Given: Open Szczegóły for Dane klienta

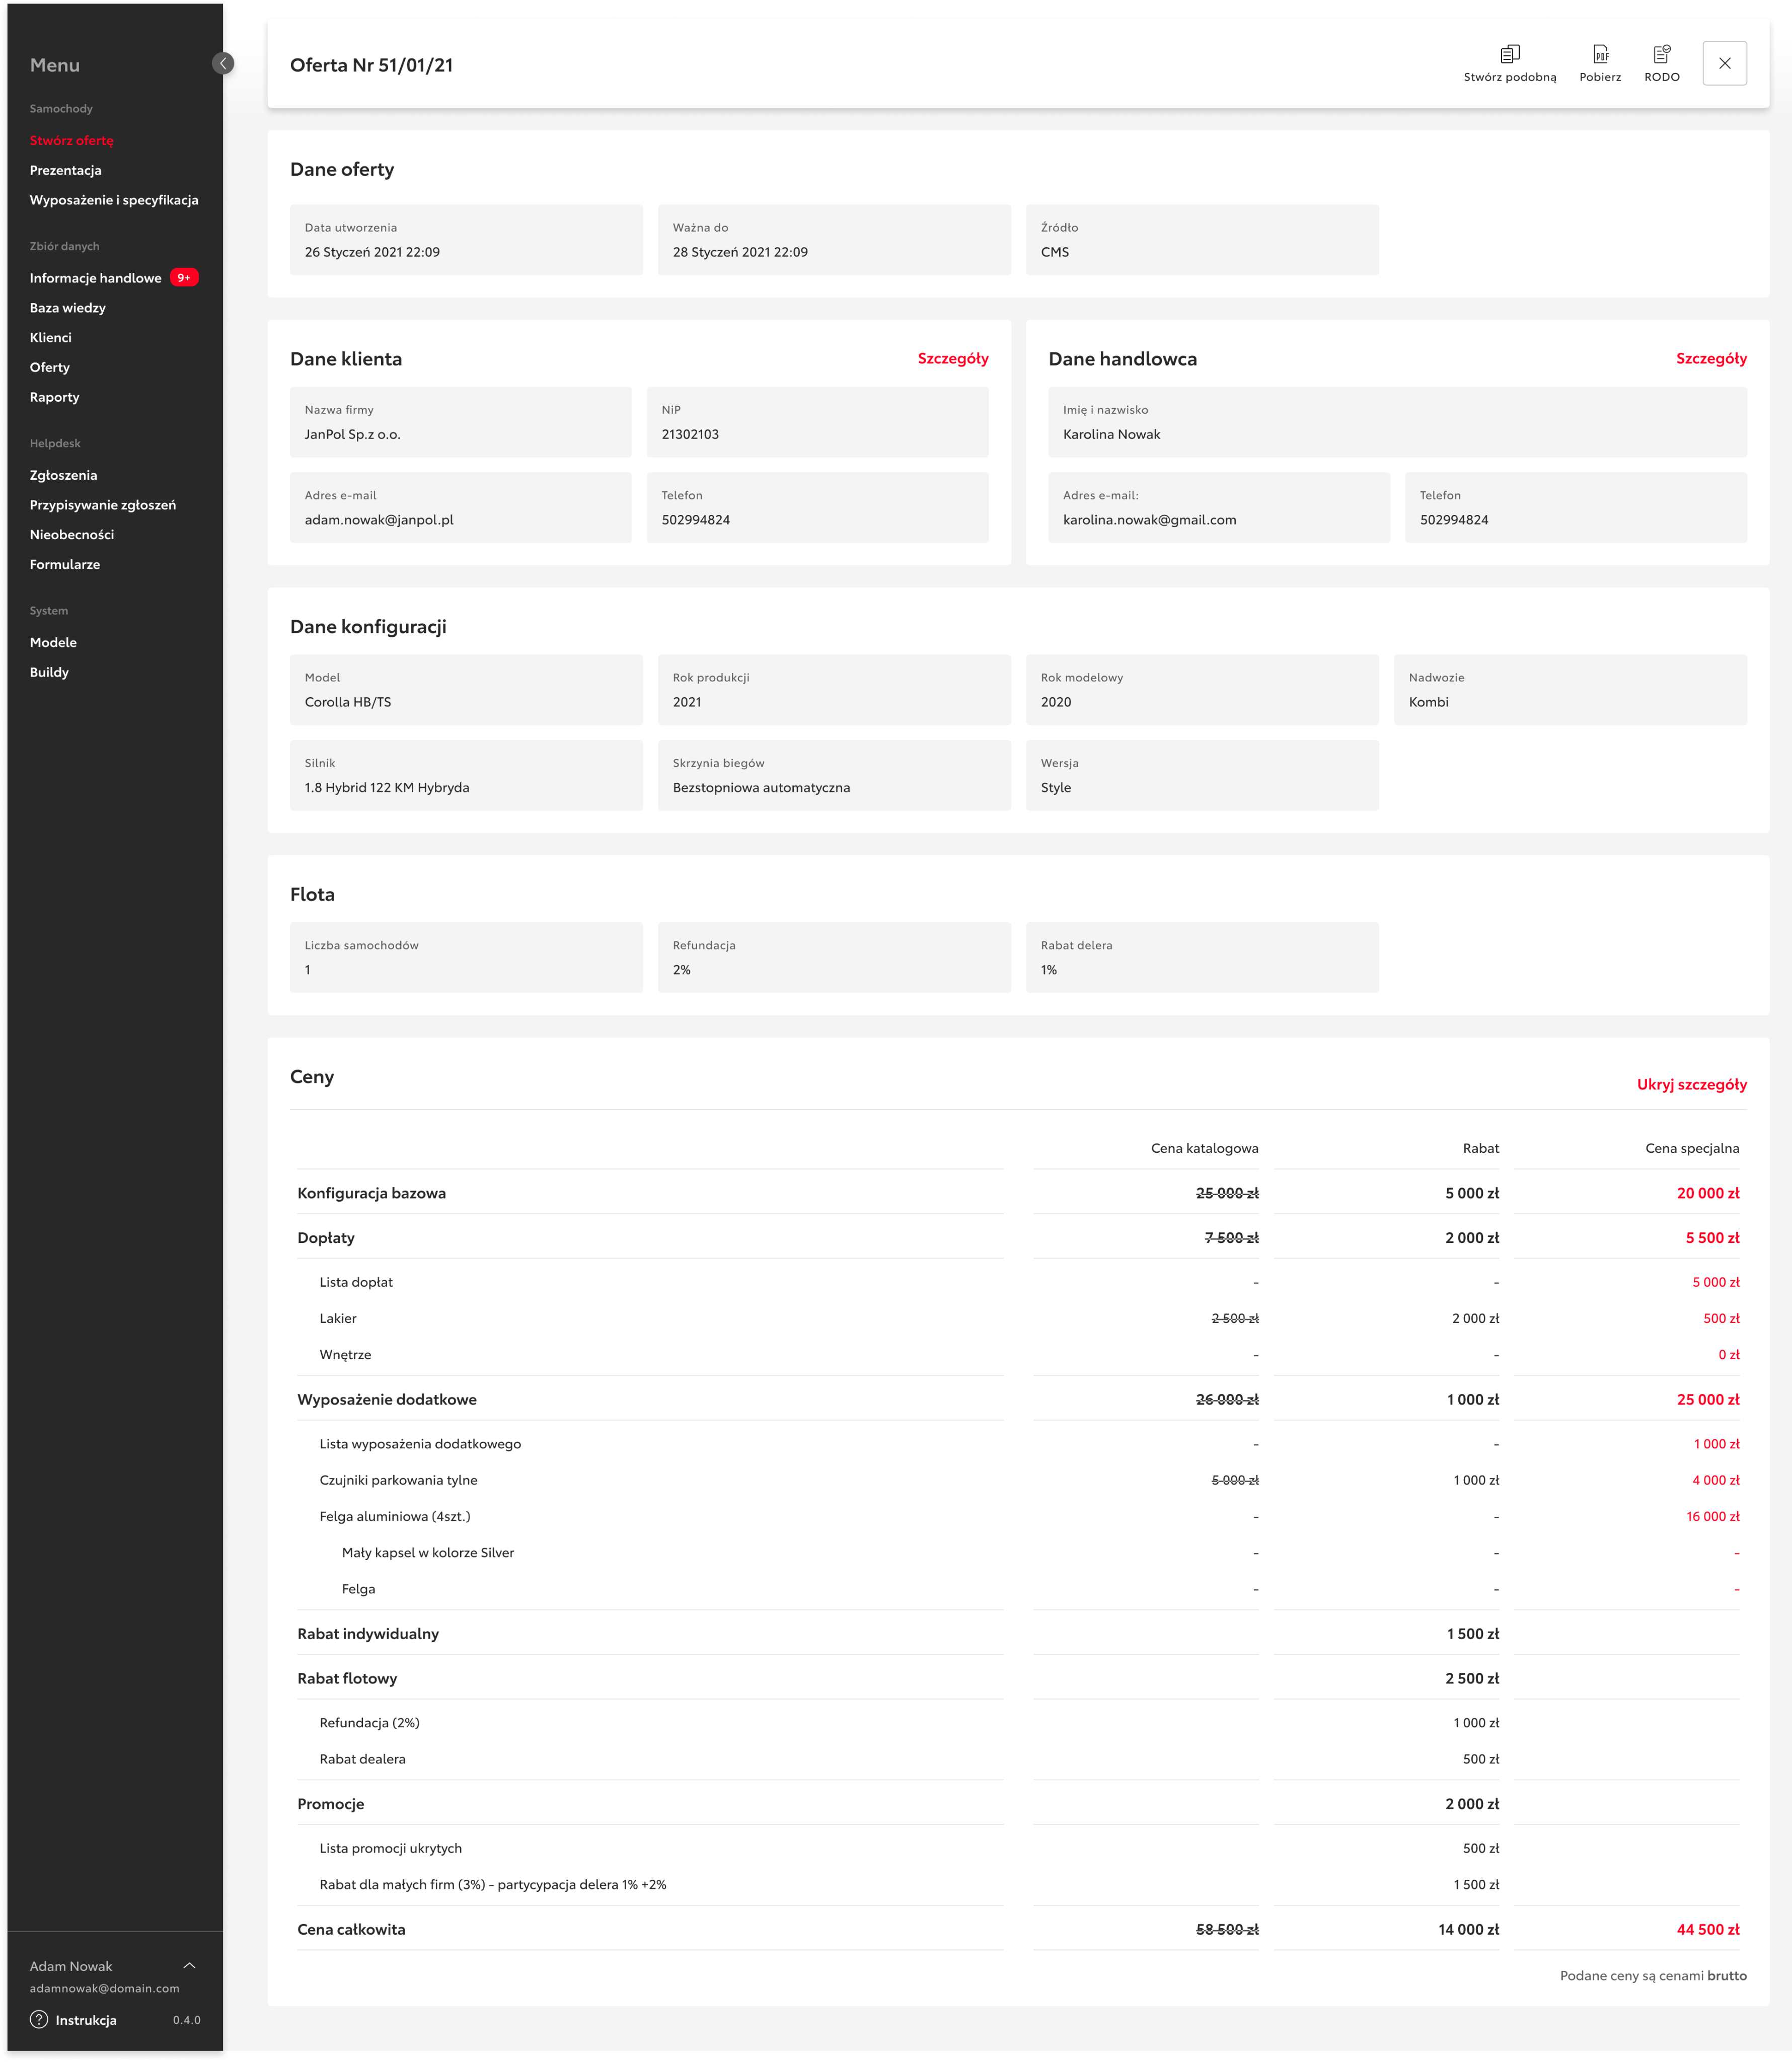Looking at the screenshot, I should click(952, 358).
